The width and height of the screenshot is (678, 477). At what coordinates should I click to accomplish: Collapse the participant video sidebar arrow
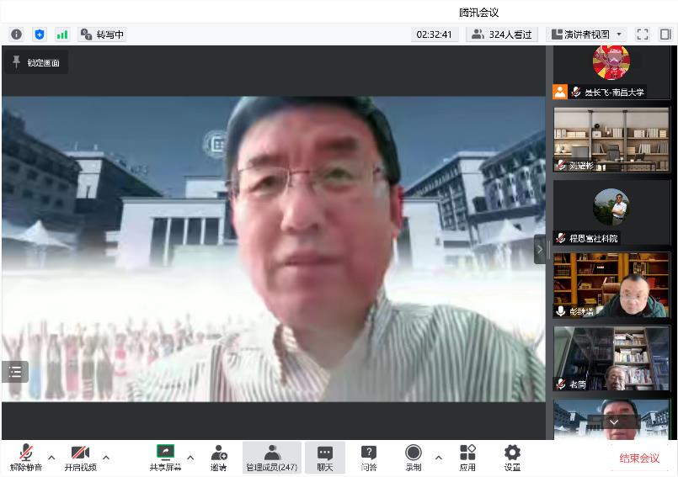tap(540, 249)
